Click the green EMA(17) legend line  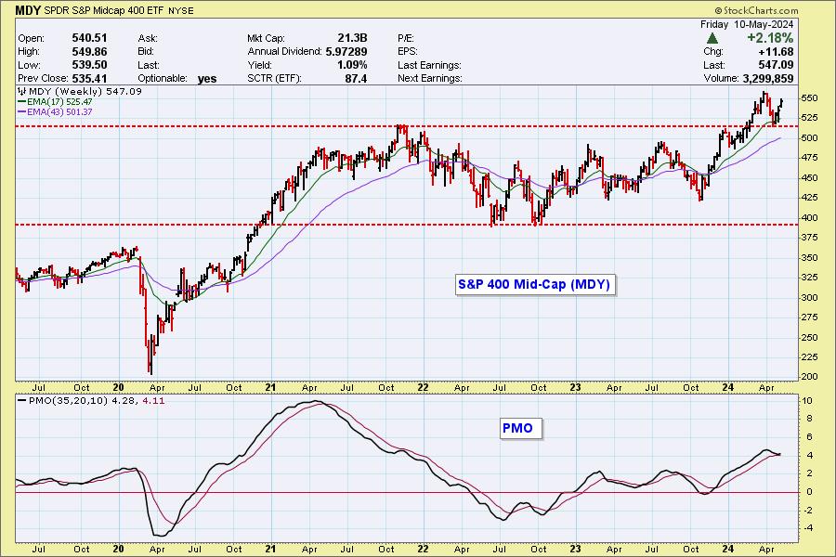click(x=22, y=102)
